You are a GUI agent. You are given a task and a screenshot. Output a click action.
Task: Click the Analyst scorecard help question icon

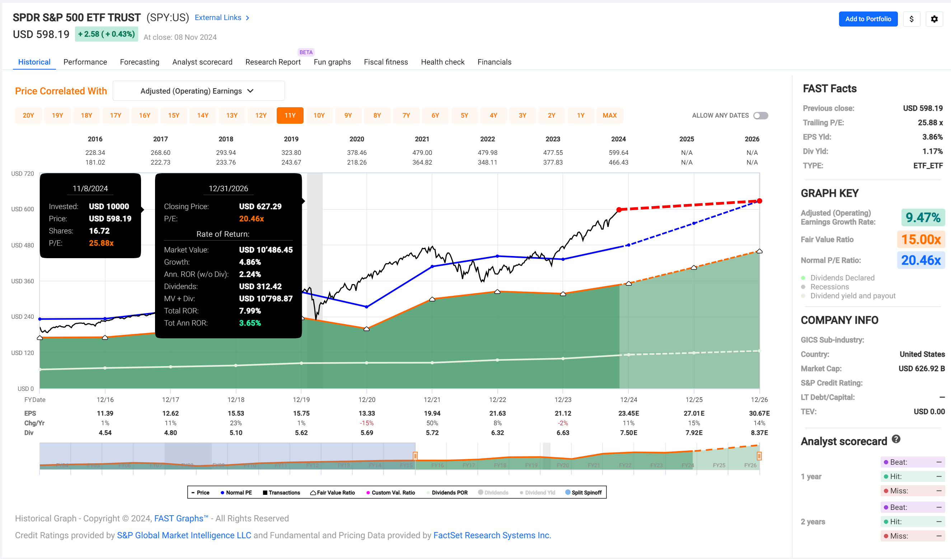coord(896,439)
